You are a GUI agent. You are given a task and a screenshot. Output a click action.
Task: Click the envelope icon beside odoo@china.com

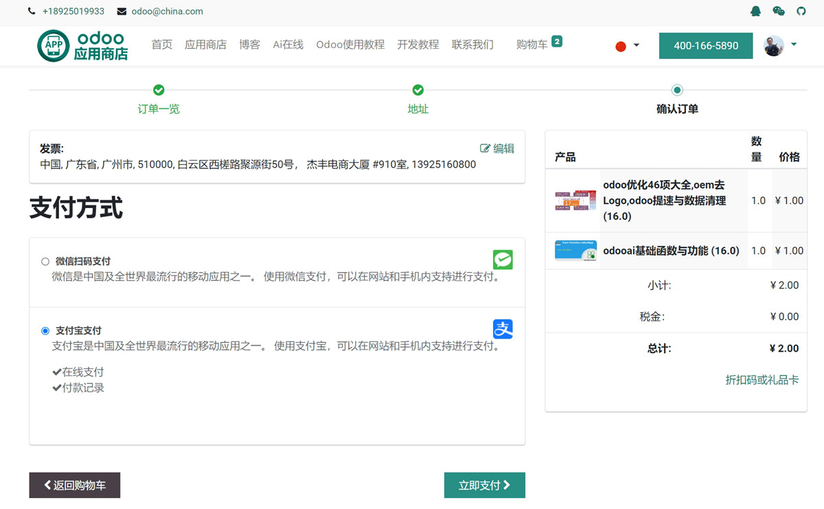(x=122, y=11)
